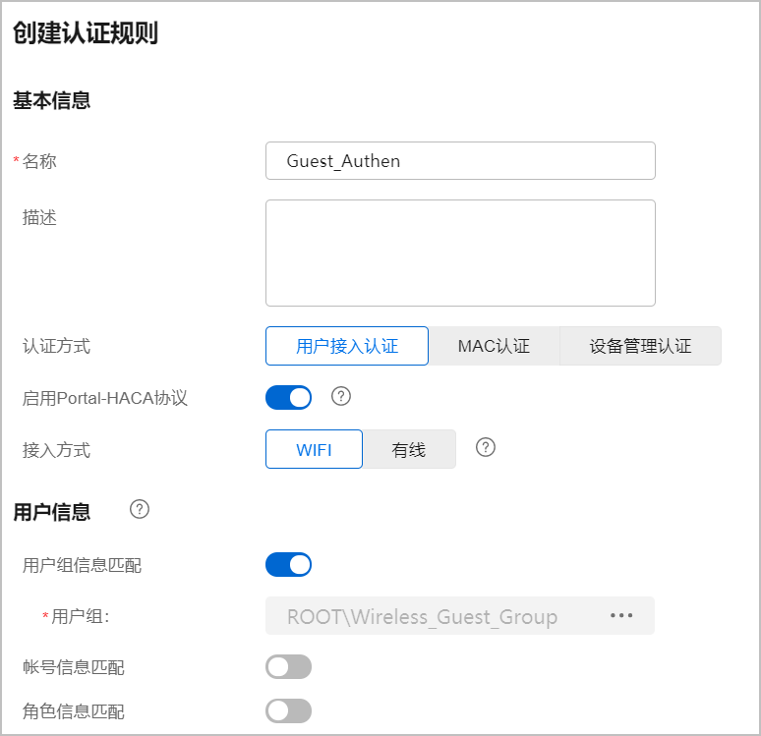Click the 帐号信息匹配 label
Screen dimensions: 761x736
coord(74,667)
